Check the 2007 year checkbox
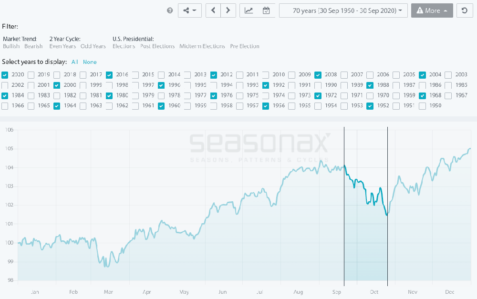Screen dimensions: 477x299 [x=344, y=75]
